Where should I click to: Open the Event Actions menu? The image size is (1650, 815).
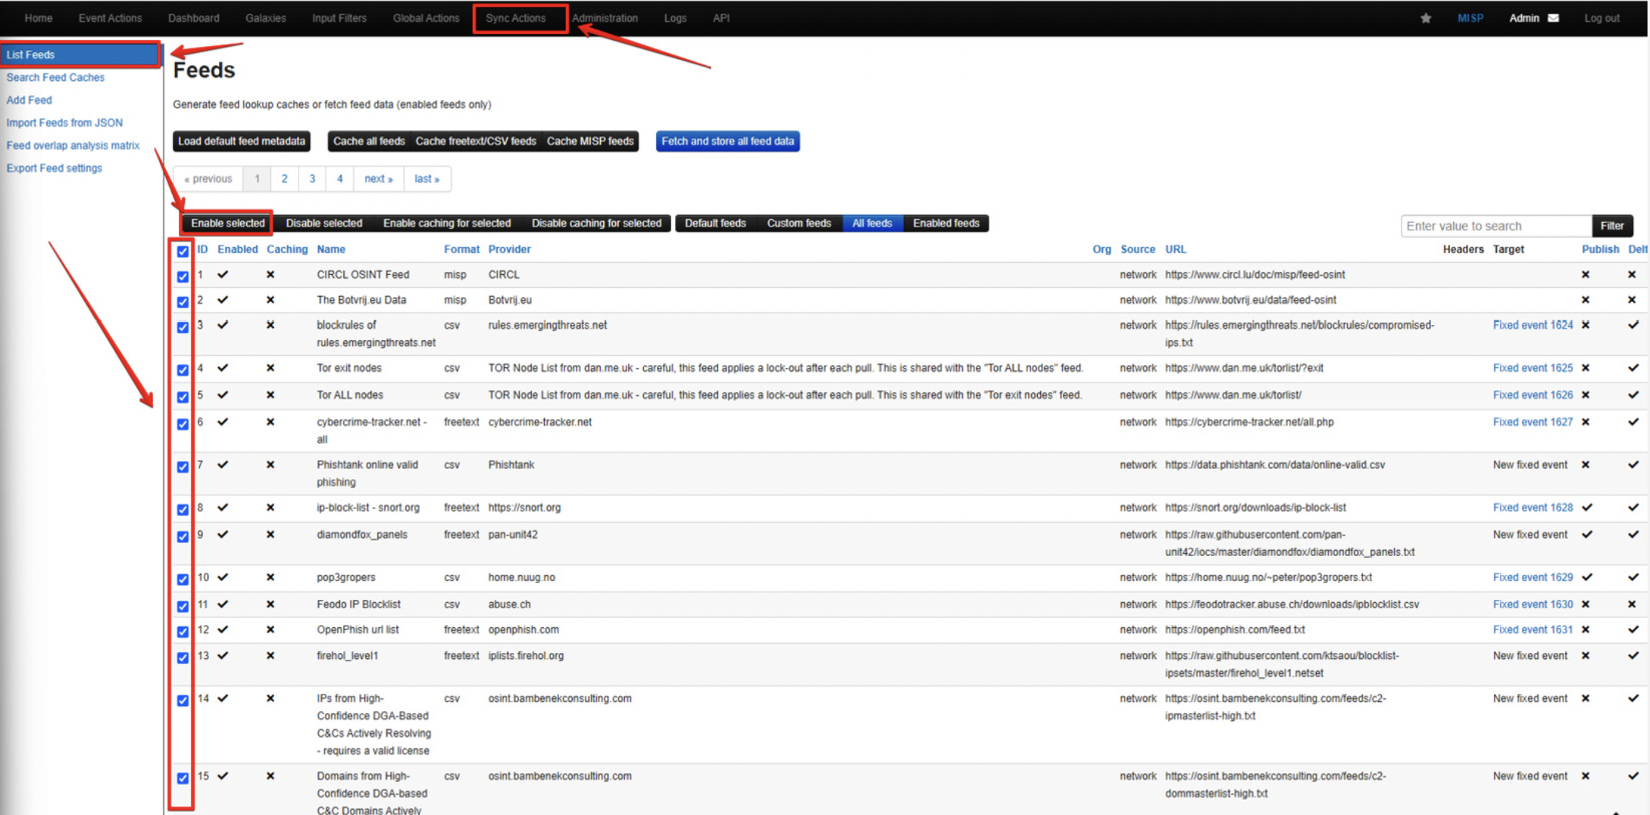click(x=110, y=18)
